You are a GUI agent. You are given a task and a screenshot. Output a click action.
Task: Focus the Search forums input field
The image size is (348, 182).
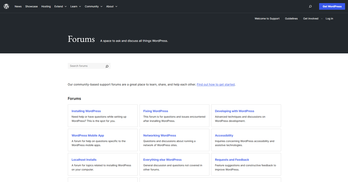pyautogui.click(x=86, y=66)
